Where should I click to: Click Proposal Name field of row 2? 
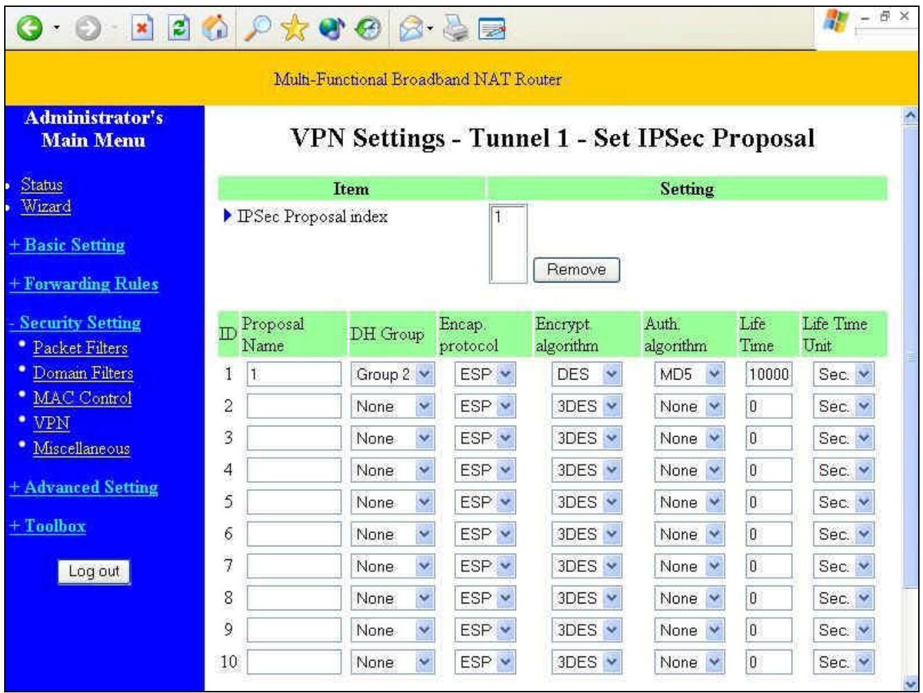pyautogui.click(x=293, y=406)
